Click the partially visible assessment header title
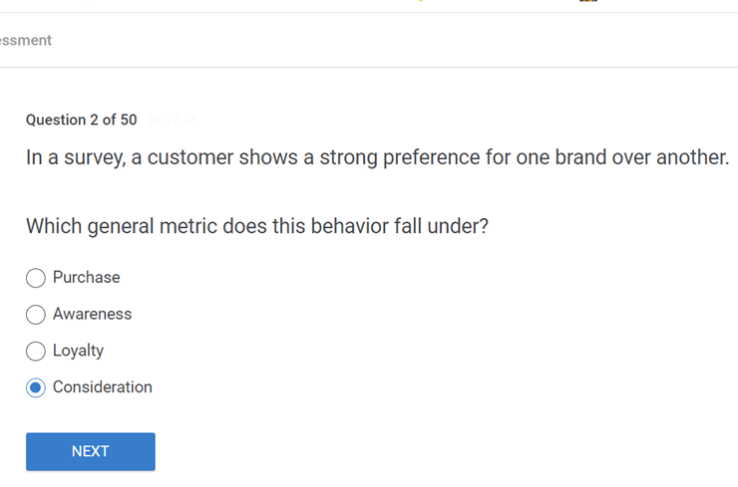Viewport: 738px width, 487px height. click(x=26, y=41)
